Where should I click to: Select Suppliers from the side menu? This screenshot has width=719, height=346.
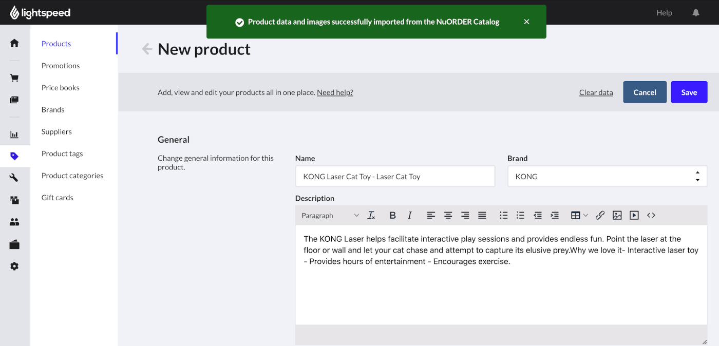pyautogui.click(x=56, y=131)
